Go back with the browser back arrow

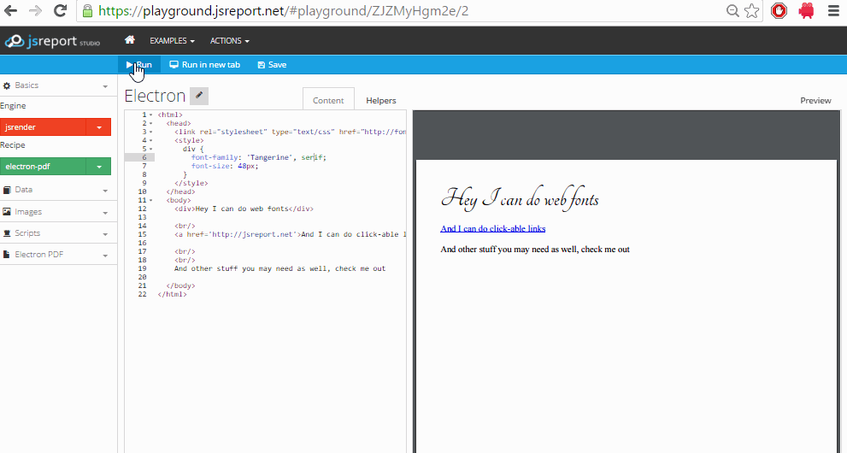click(x=10, y=10)
